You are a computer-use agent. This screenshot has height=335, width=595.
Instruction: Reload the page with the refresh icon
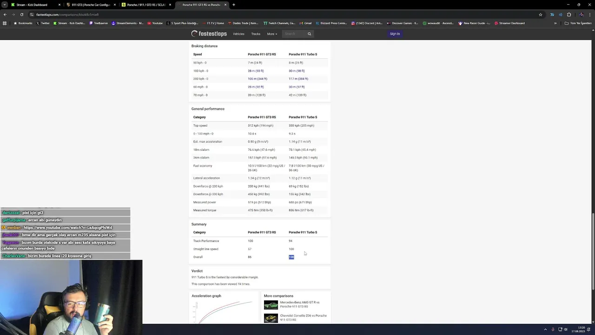tap(21, 14)
